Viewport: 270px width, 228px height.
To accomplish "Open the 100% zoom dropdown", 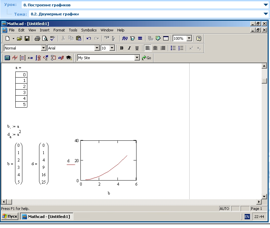I will [x=189, y=38].
